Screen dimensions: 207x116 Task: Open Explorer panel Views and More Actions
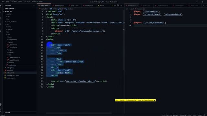[34, 5]
